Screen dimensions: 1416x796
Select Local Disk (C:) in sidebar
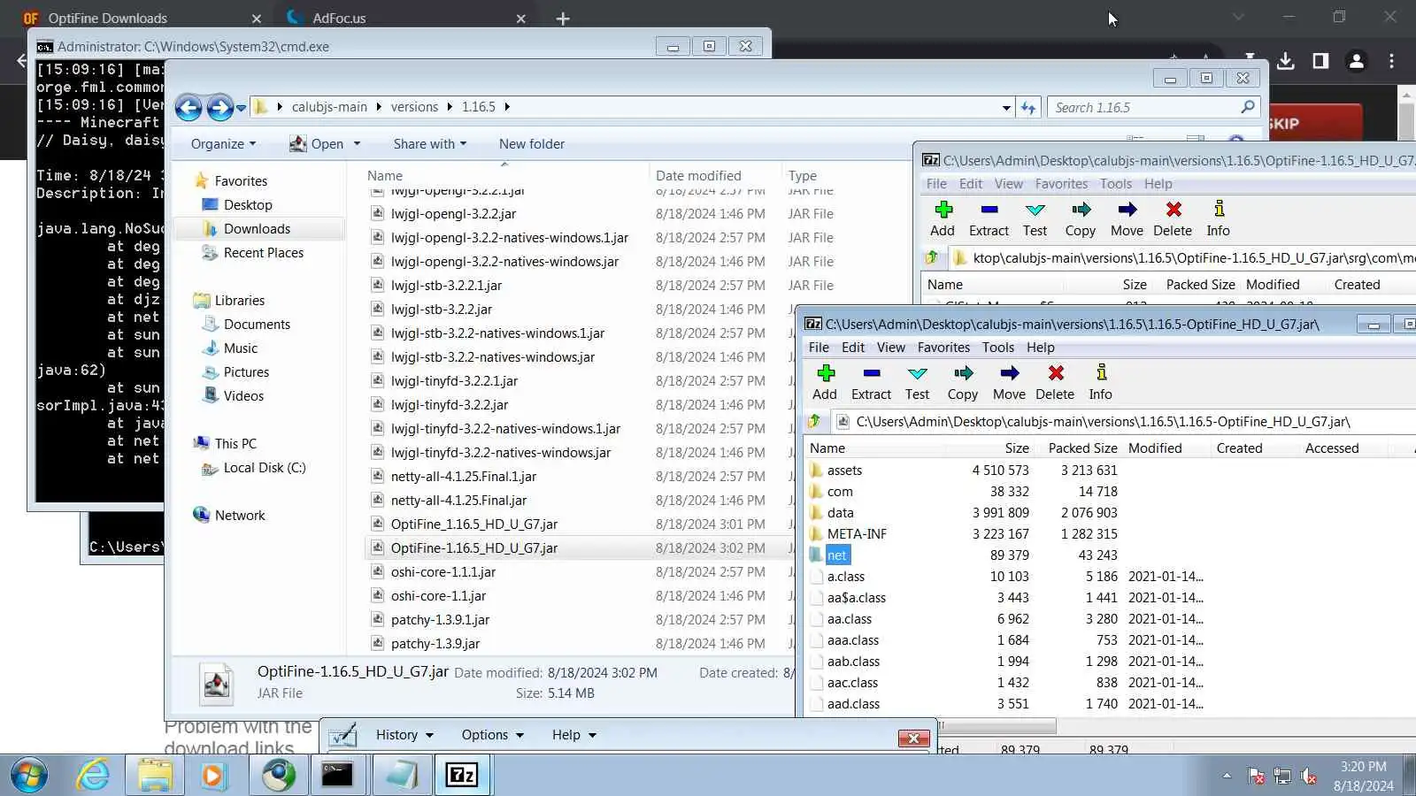265,468
